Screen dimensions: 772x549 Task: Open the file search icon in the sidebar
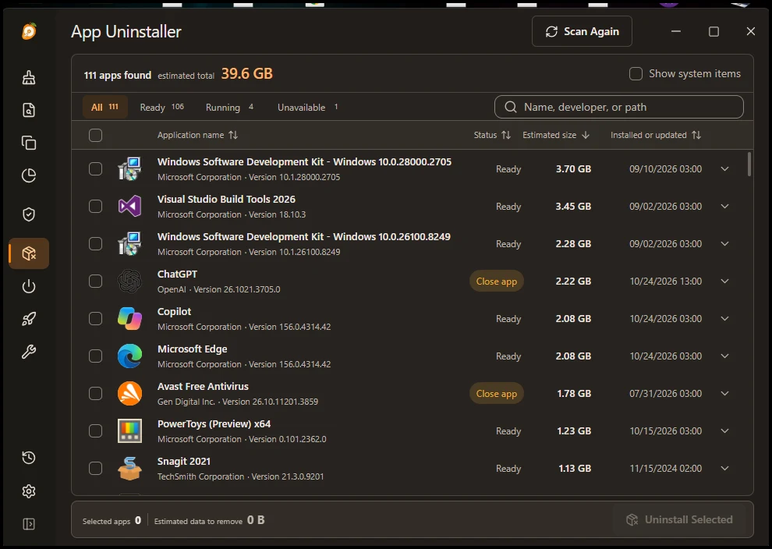(x=29, y=110)
